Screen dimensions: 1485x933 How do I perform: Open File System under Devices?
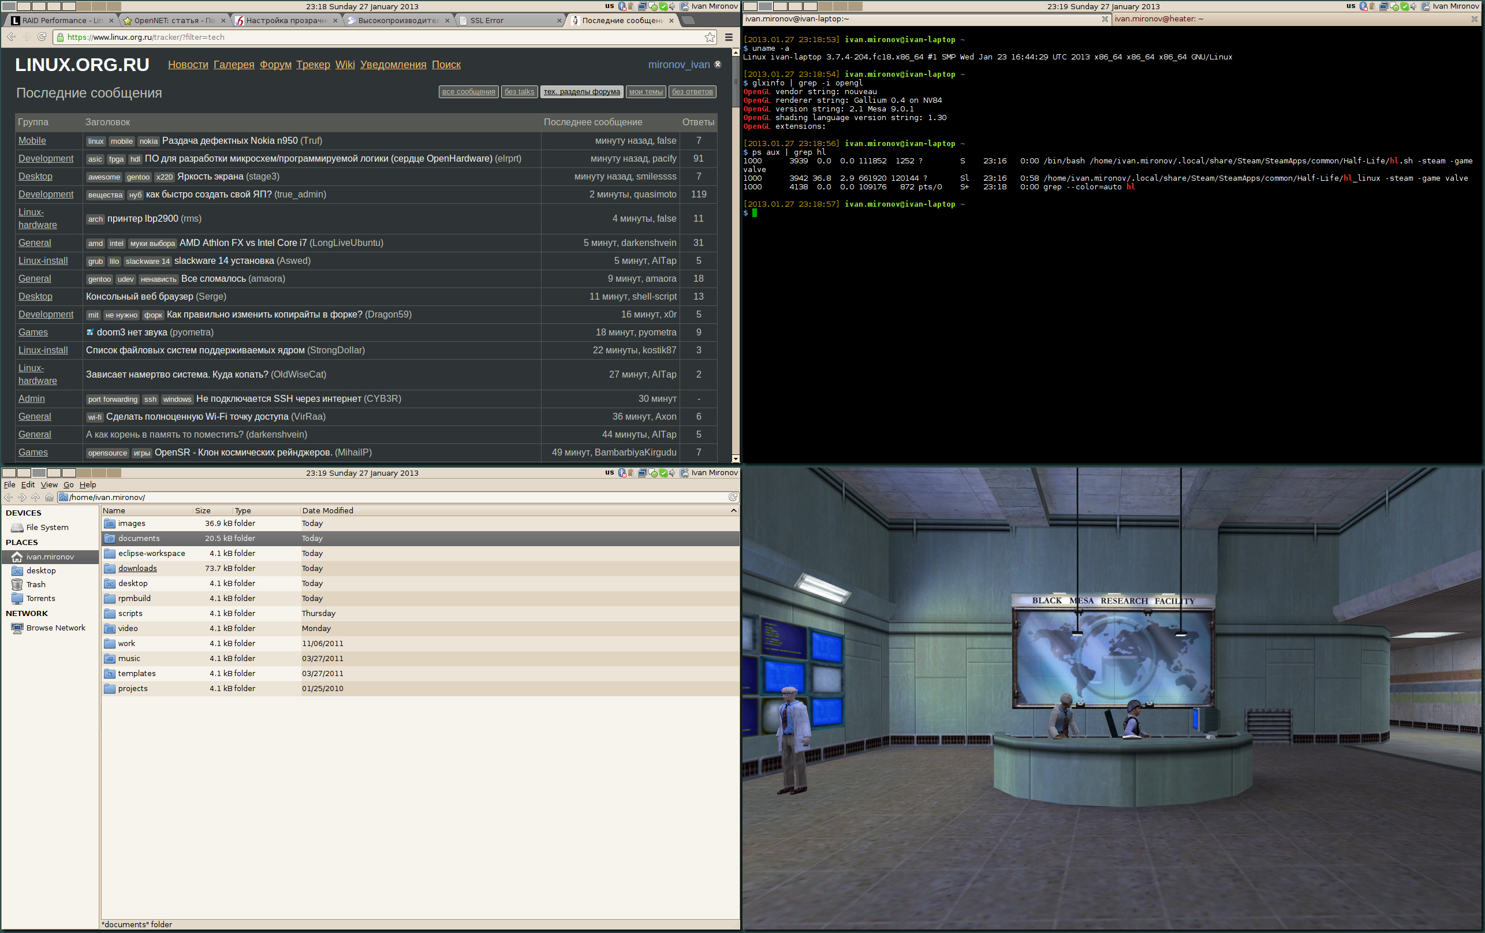[x=39, y=527]
